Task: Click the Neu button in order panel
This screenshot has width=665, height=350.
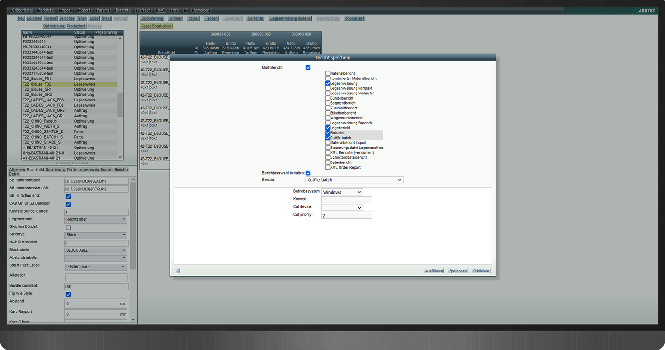Action: [x=21, y=18]
